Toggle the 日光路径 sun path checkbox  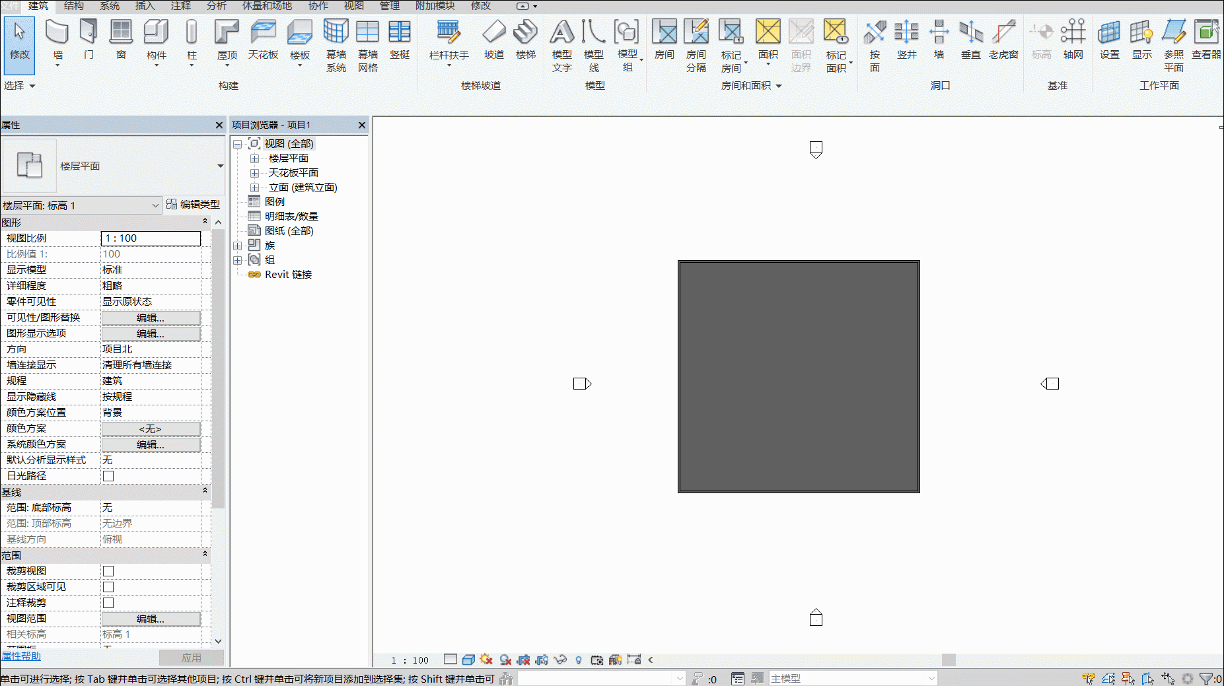(x=108, y=476)
